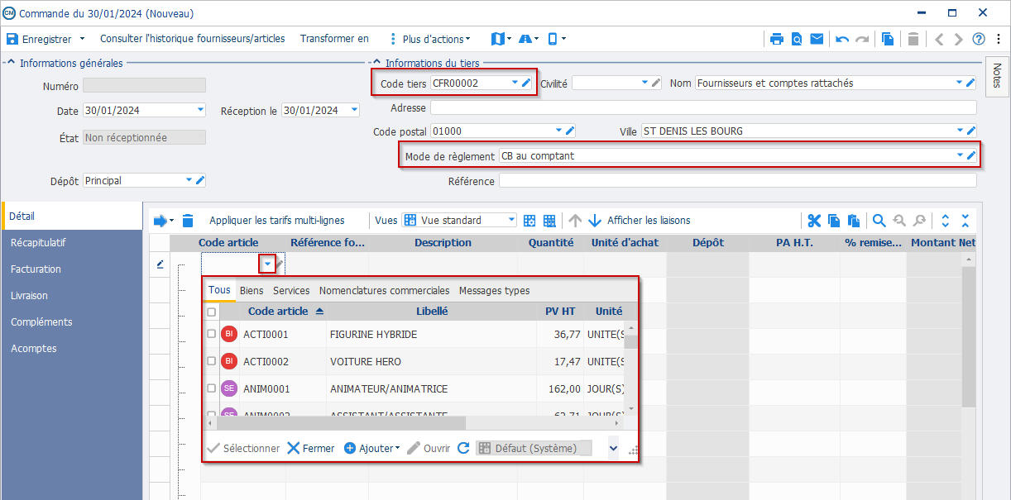Click the Référence input field

point(737,181)
